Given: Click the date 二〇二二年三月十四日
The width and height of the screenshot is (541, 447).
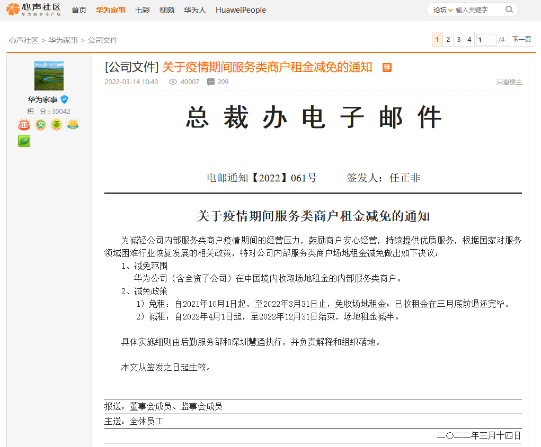Looking at the screenshot, I should tap(479, 436).
